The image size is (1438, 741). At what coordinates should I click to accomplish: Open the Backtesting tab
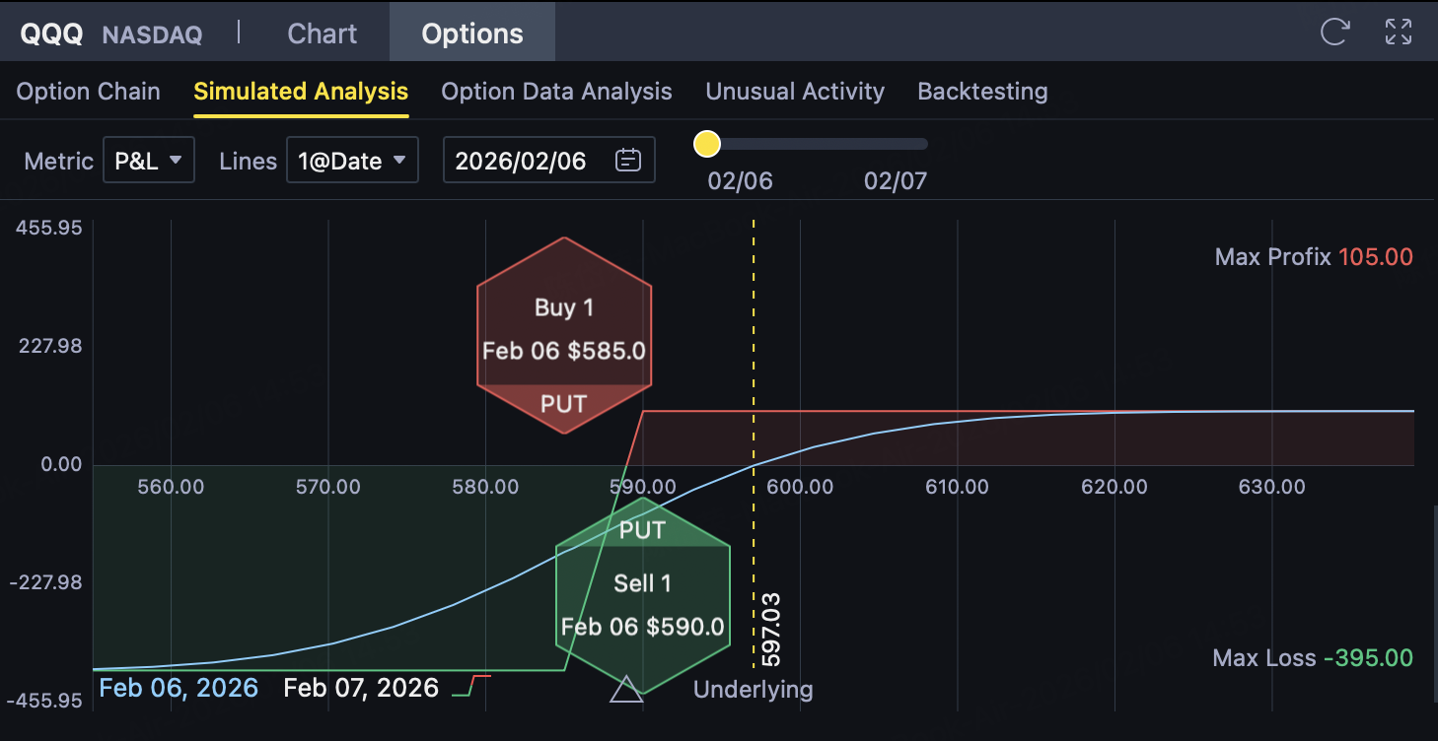click(x=982, y=92)
